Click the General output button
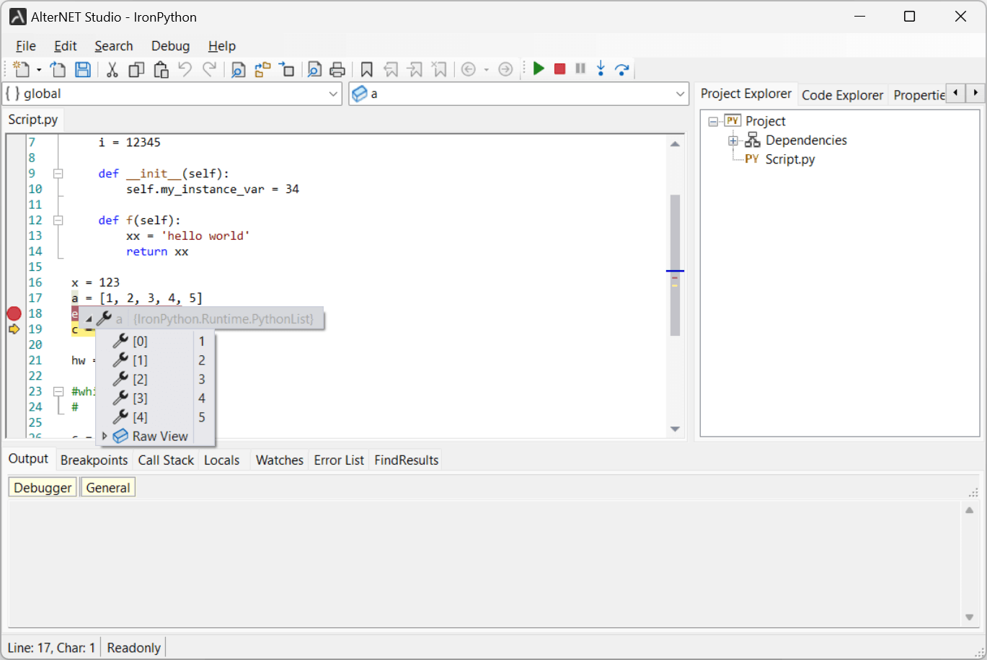 click(108, 488)
